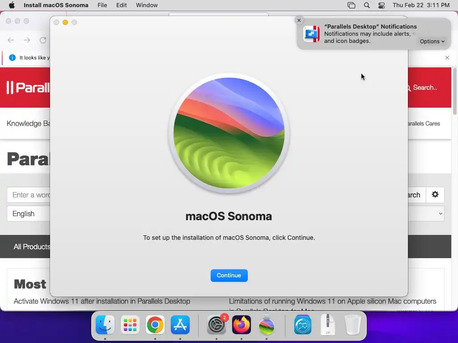The image size is (458, 343).
Task: Open the App Store from the Dock
Action: point(180,325)
